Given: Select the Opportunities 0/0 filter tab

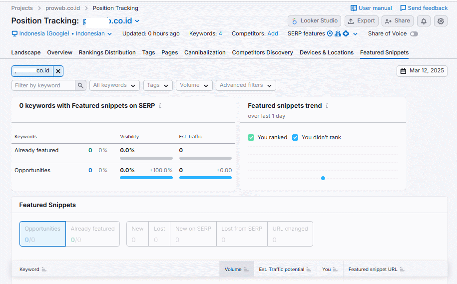Looking at the screenshot, I should tap(42, 234).
